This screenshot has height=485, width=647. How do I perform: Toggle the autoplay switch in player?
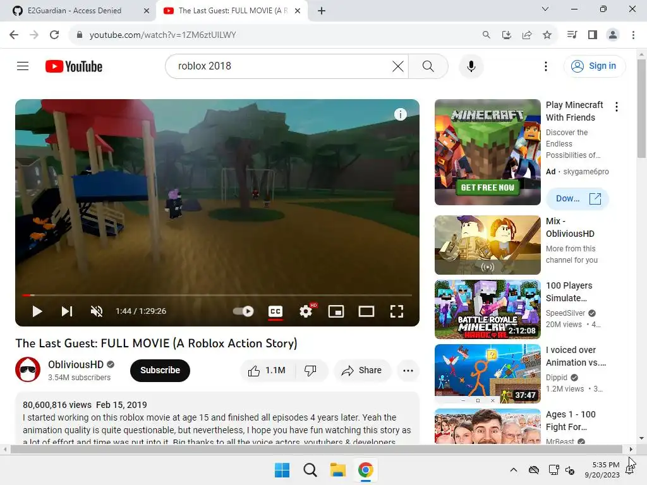pyautogui.click(x=243, y=311)
